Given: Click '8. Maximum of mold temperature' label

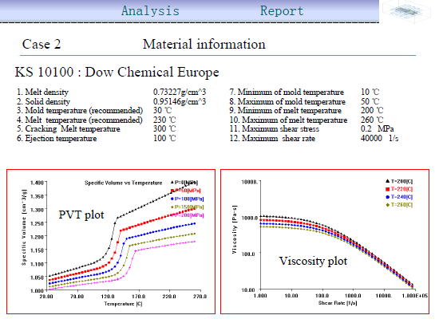Looking at the screenshot, I should (287, 101).
